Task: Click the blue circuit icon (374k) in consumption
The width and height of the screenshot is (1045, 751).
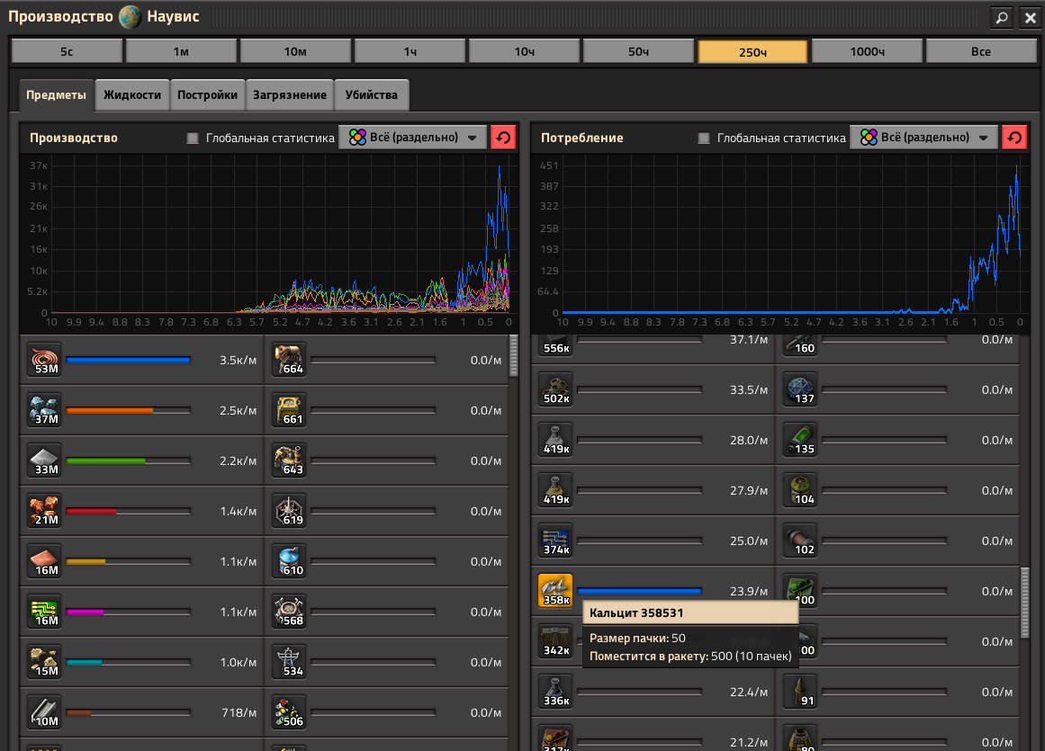Action: tap(555, 541)
